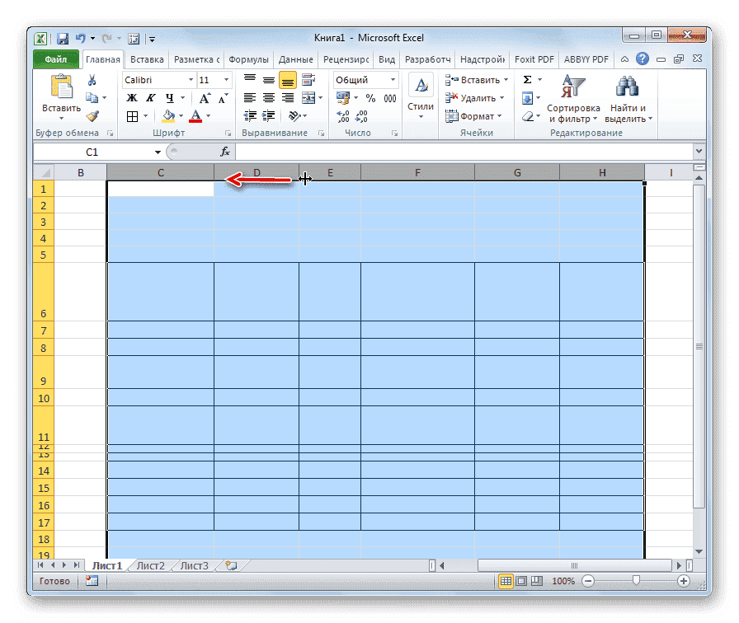The image size is (739, 623).
Task: Apply underline with the Ч icon
Action: click(168, 98)
